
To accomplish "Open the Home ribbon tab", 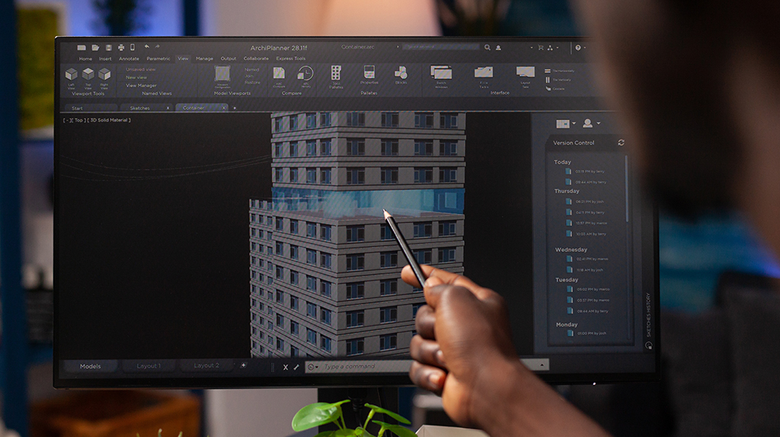I will tap(85, 59).
